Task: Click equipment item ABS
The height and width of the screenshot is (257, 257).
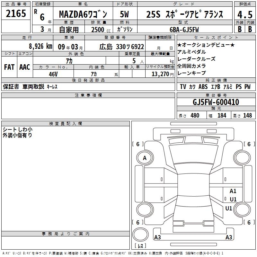Action: click(x=203, y=87)
